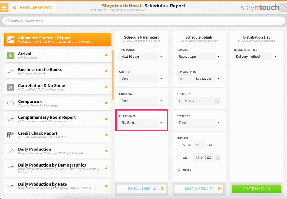287x199 pixels.
Task: Click the Business on the Books title
Action: coord(40,70)
